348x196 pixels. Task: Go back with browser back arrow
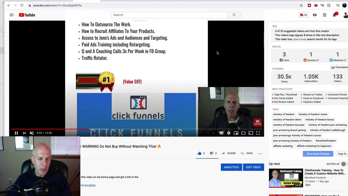[9, 5]
